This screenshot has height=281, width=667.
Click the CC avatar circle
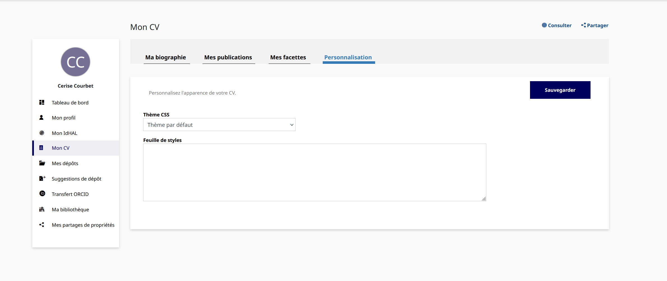76,62
